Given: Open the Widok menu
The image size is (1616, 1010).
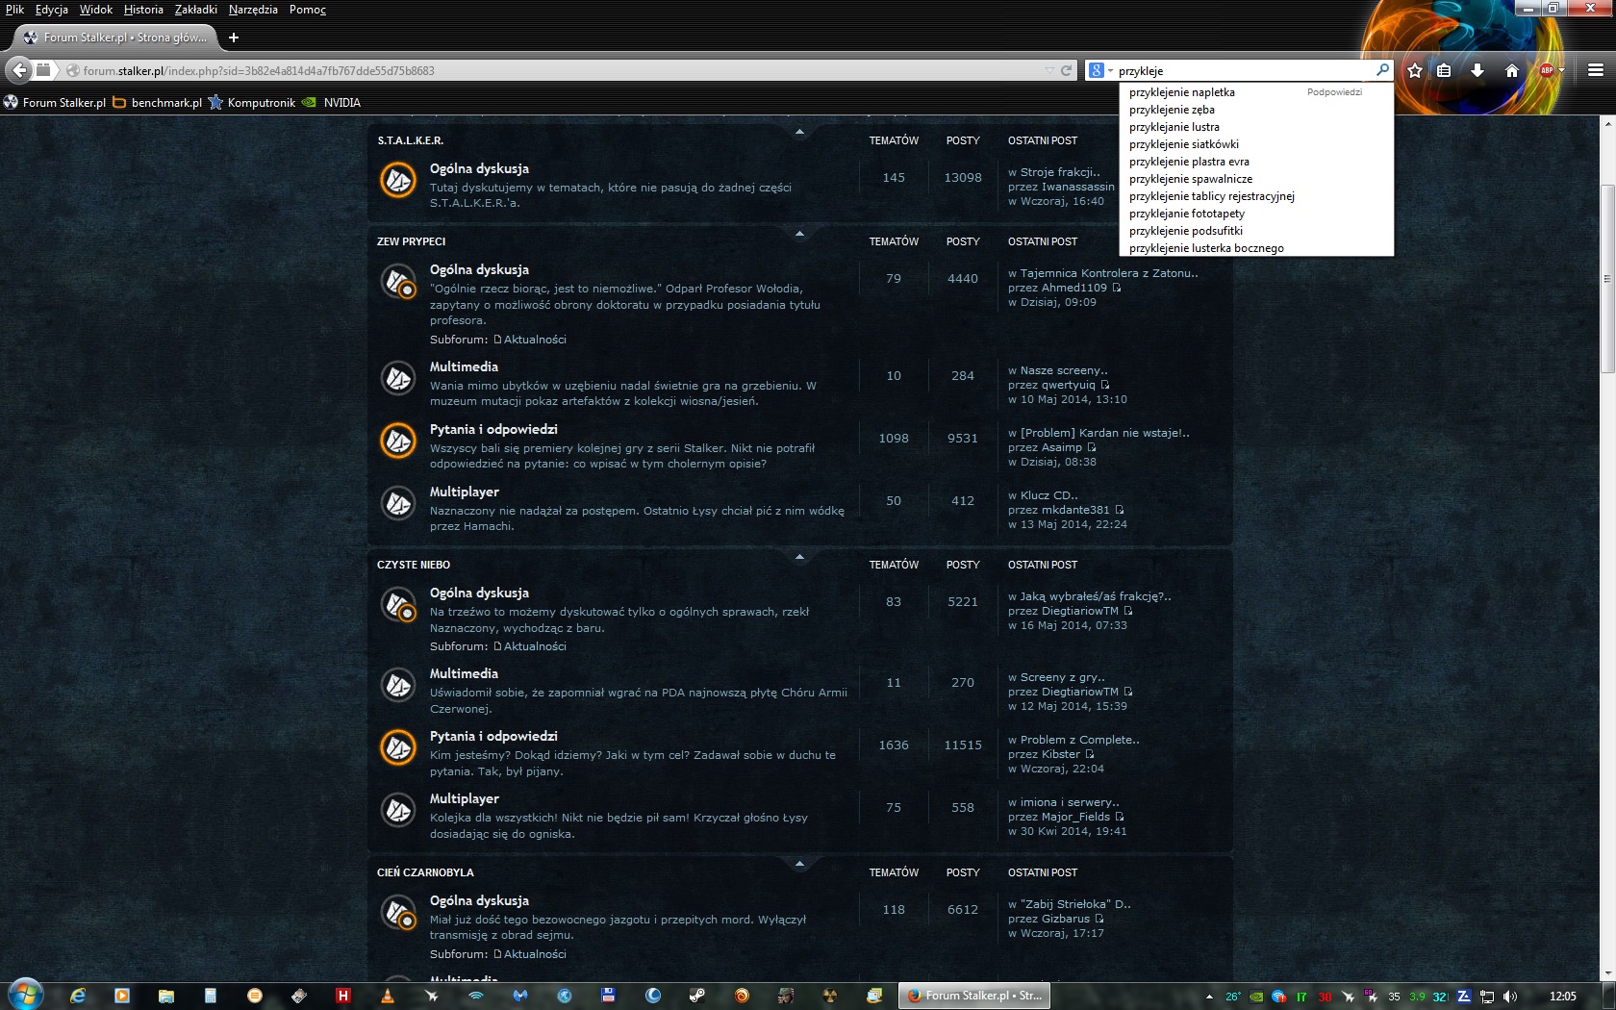Looking at the screenshot, I should pos(96,10).
